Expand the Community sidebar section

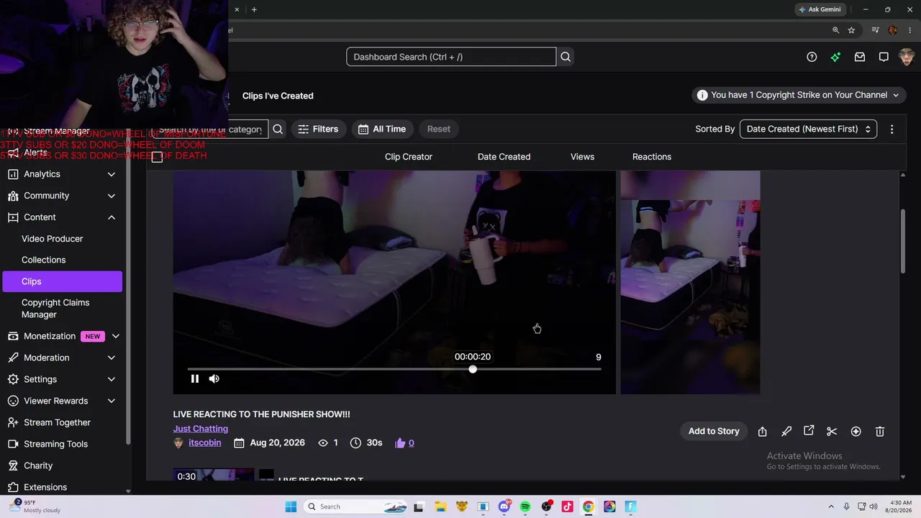pyautogui.click(x=112, y=196)
